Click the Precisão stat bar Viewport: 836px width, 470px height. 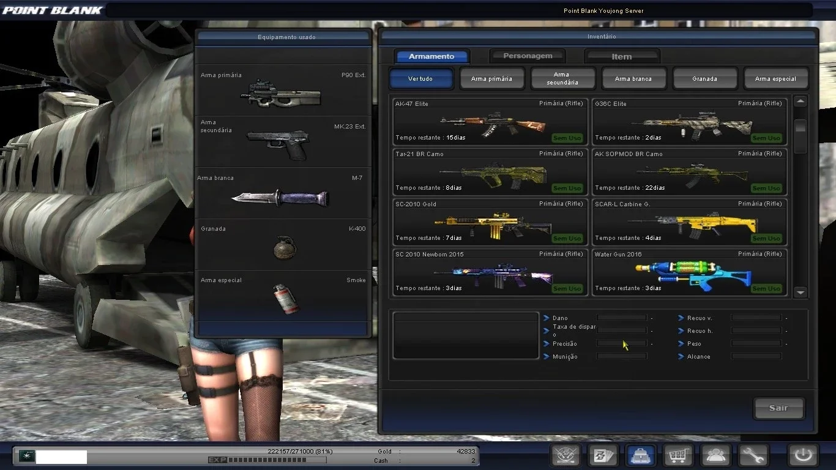622,343
